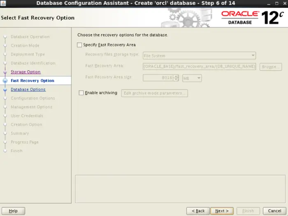Cancel the database configuration
Viewport: 288px width, 216px height.
click(274, 211)
